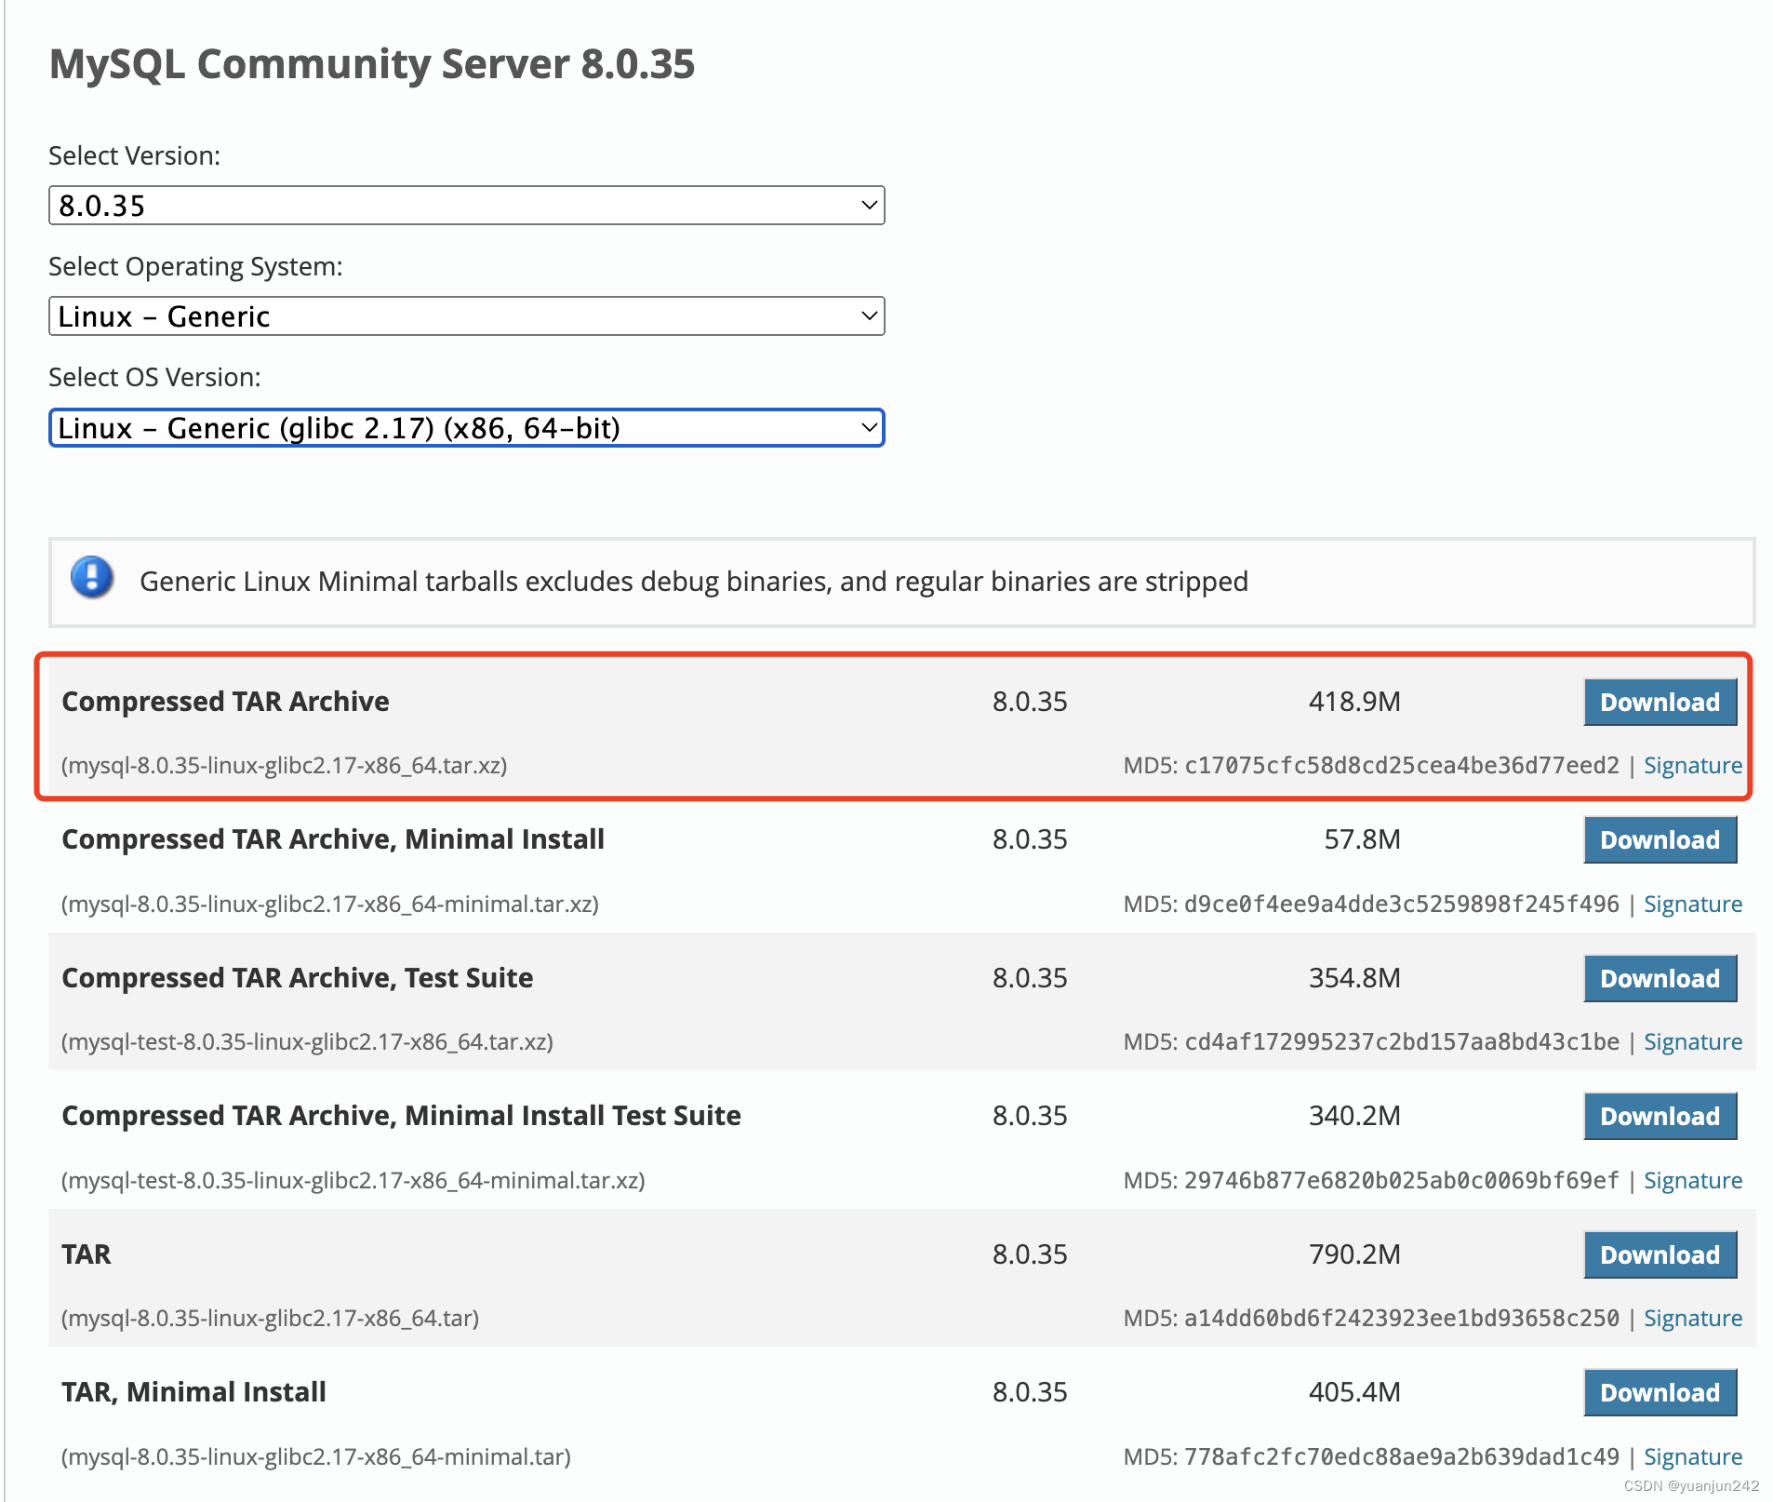Click the 57.8M file size

pos(1362,839)
